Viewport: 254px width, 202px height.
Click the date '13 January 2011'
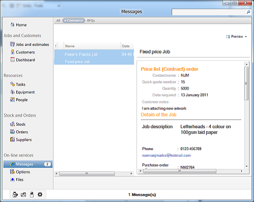click(x=195, y=95)
